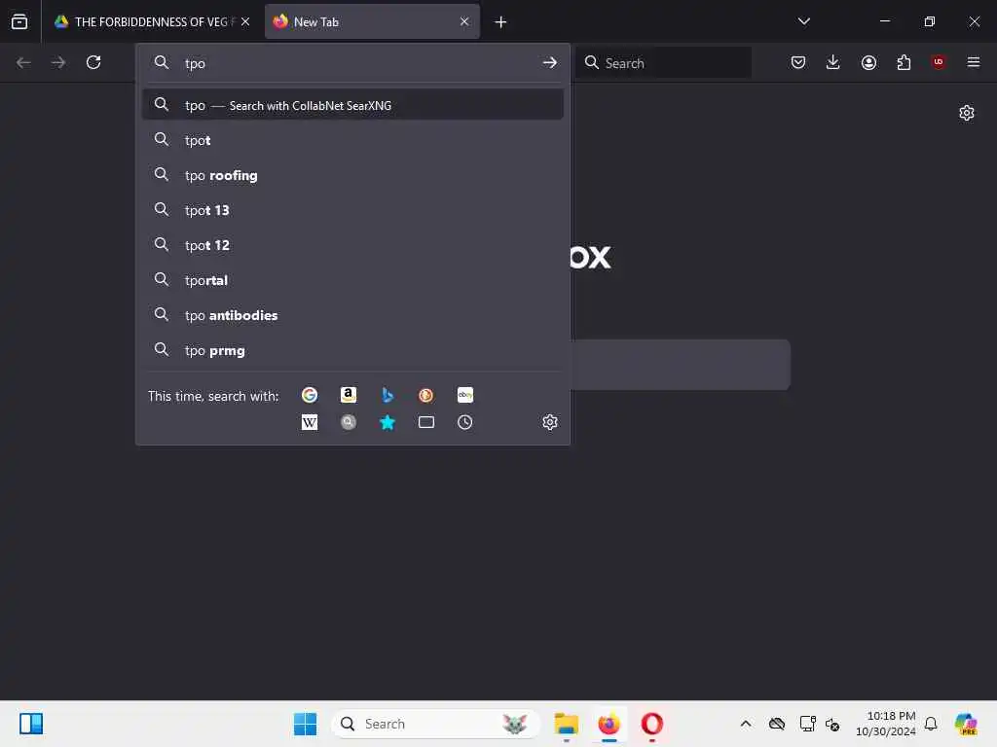The width and height of the screenshot is (997, 747).
Task: Choose the 'tpo antibodies' suggestion
Action: [x=352, y=315]
